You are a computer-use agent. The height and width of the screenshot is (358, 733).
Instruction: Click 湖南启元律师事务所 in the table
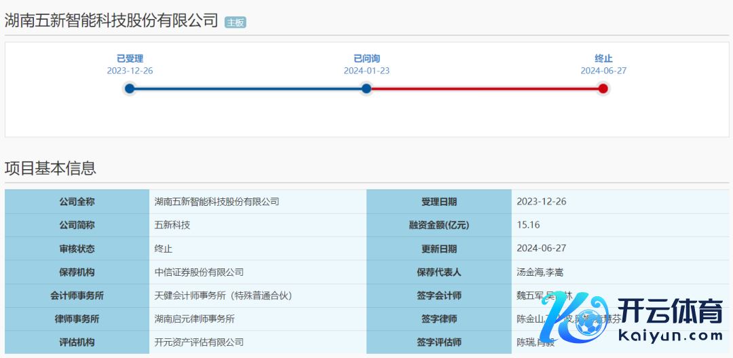(x=195, y=319)
